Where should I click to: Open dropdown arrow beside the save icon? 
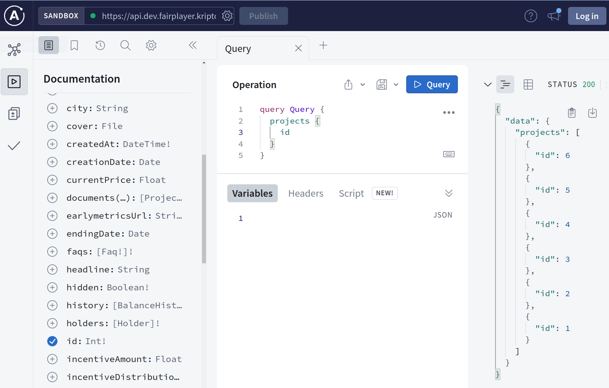396,85
